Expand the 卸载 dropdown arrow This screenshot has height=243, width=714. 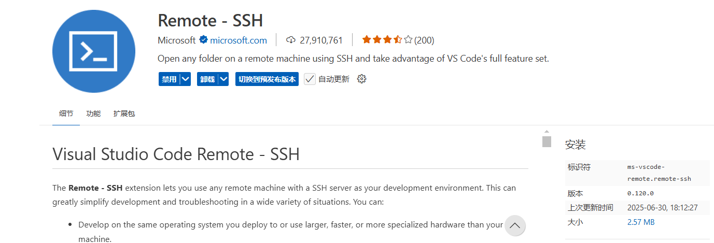pos(223,79)
